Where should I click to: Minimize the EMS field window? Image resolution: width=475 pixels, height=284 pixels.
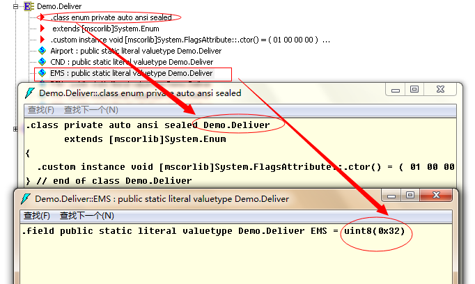[391, 196]
